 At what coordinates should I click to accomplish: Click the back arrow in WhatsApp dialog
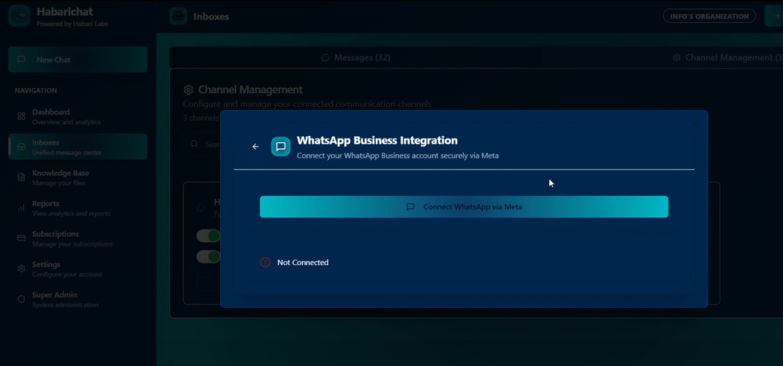[x=255, y=147]
